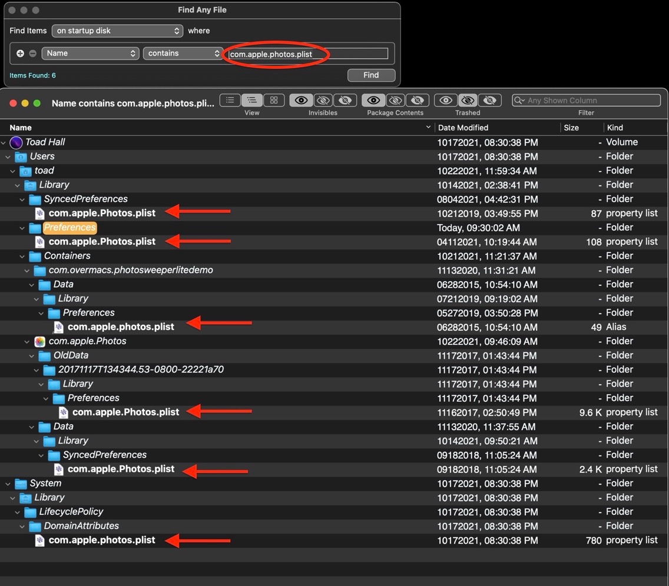Click 'Today, 09:30:02 AM' date cell

point(478,228)
